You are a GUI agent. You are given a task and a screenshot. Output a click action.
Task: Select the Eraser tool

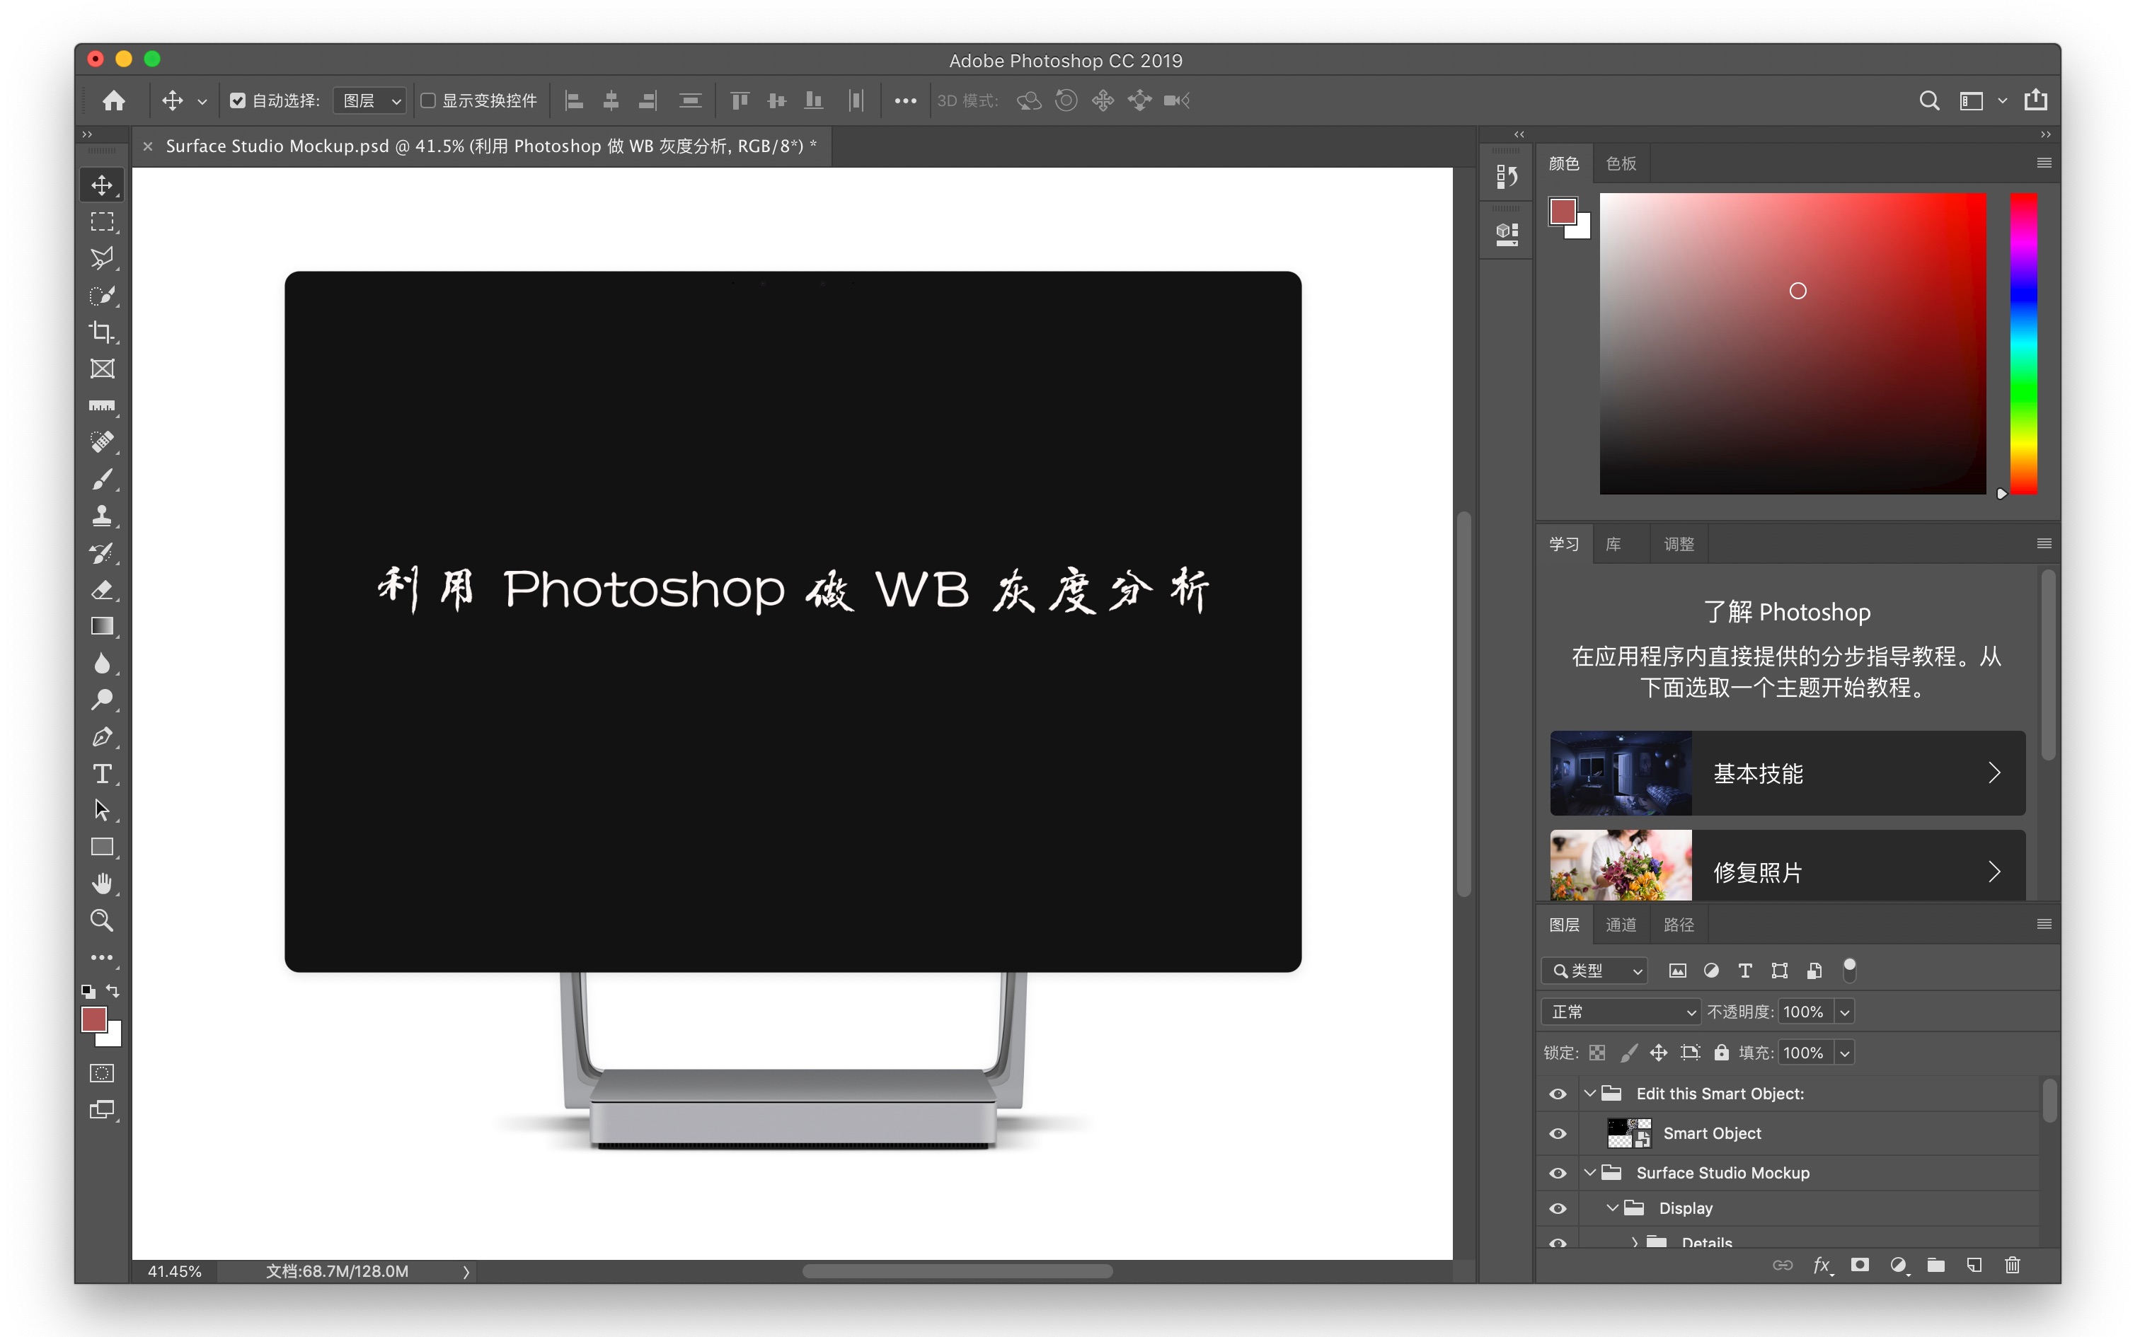point(103,590)
